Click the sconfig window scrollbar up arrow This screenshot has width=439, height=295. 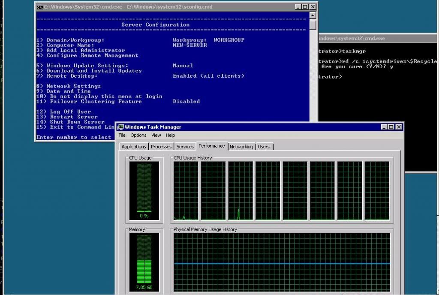tap(313, 15)
